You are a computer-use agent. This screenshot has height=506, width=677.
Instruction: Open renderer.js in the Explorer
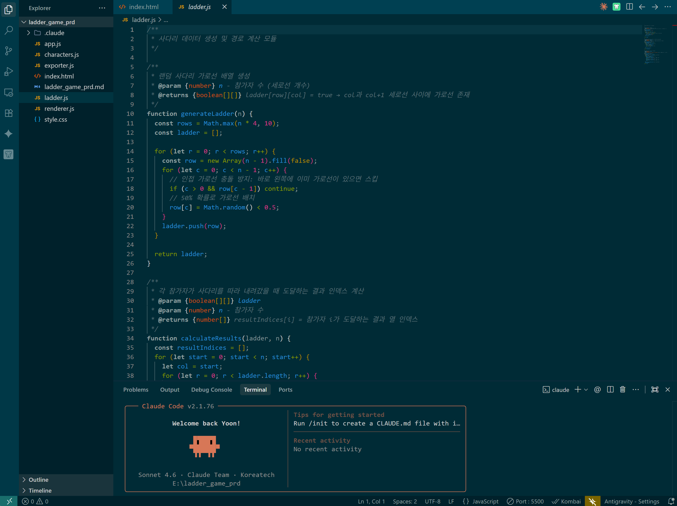(59, 109)
